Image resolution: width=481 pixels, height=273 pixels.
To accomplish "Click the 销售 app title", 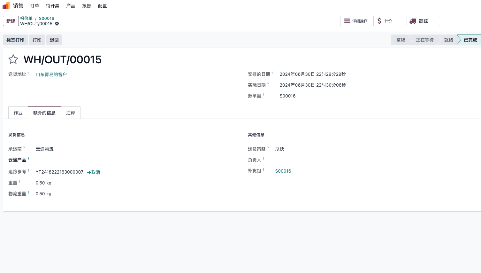I will pyautogui.click(x=18, y=6).
